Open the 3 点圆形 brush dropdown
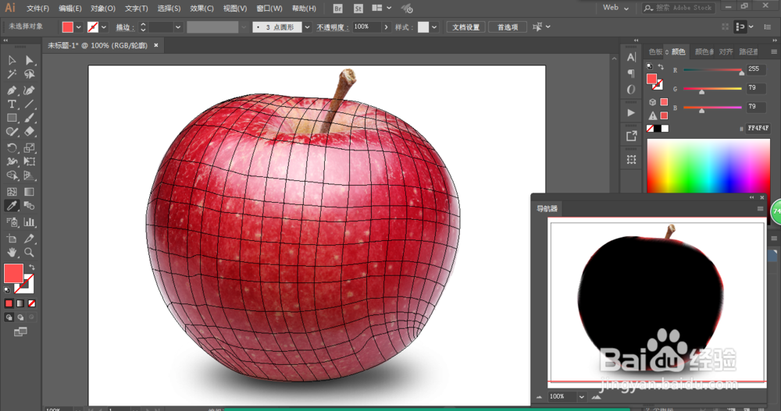This screenshot has width=781, height=411. [x=307, y=27]
